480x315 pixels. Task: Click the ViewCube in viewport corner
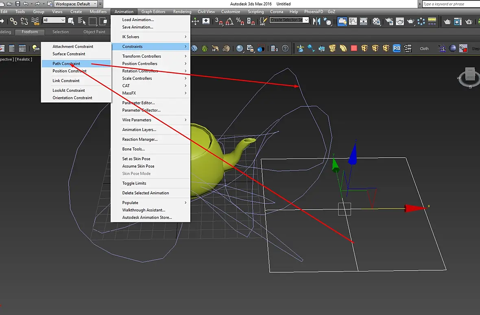click(469, 77)
